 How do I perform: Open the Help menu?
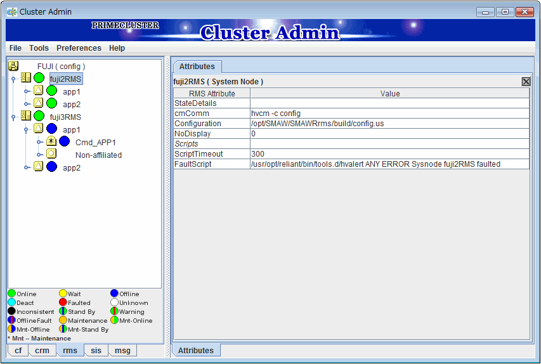click(117, 48)
